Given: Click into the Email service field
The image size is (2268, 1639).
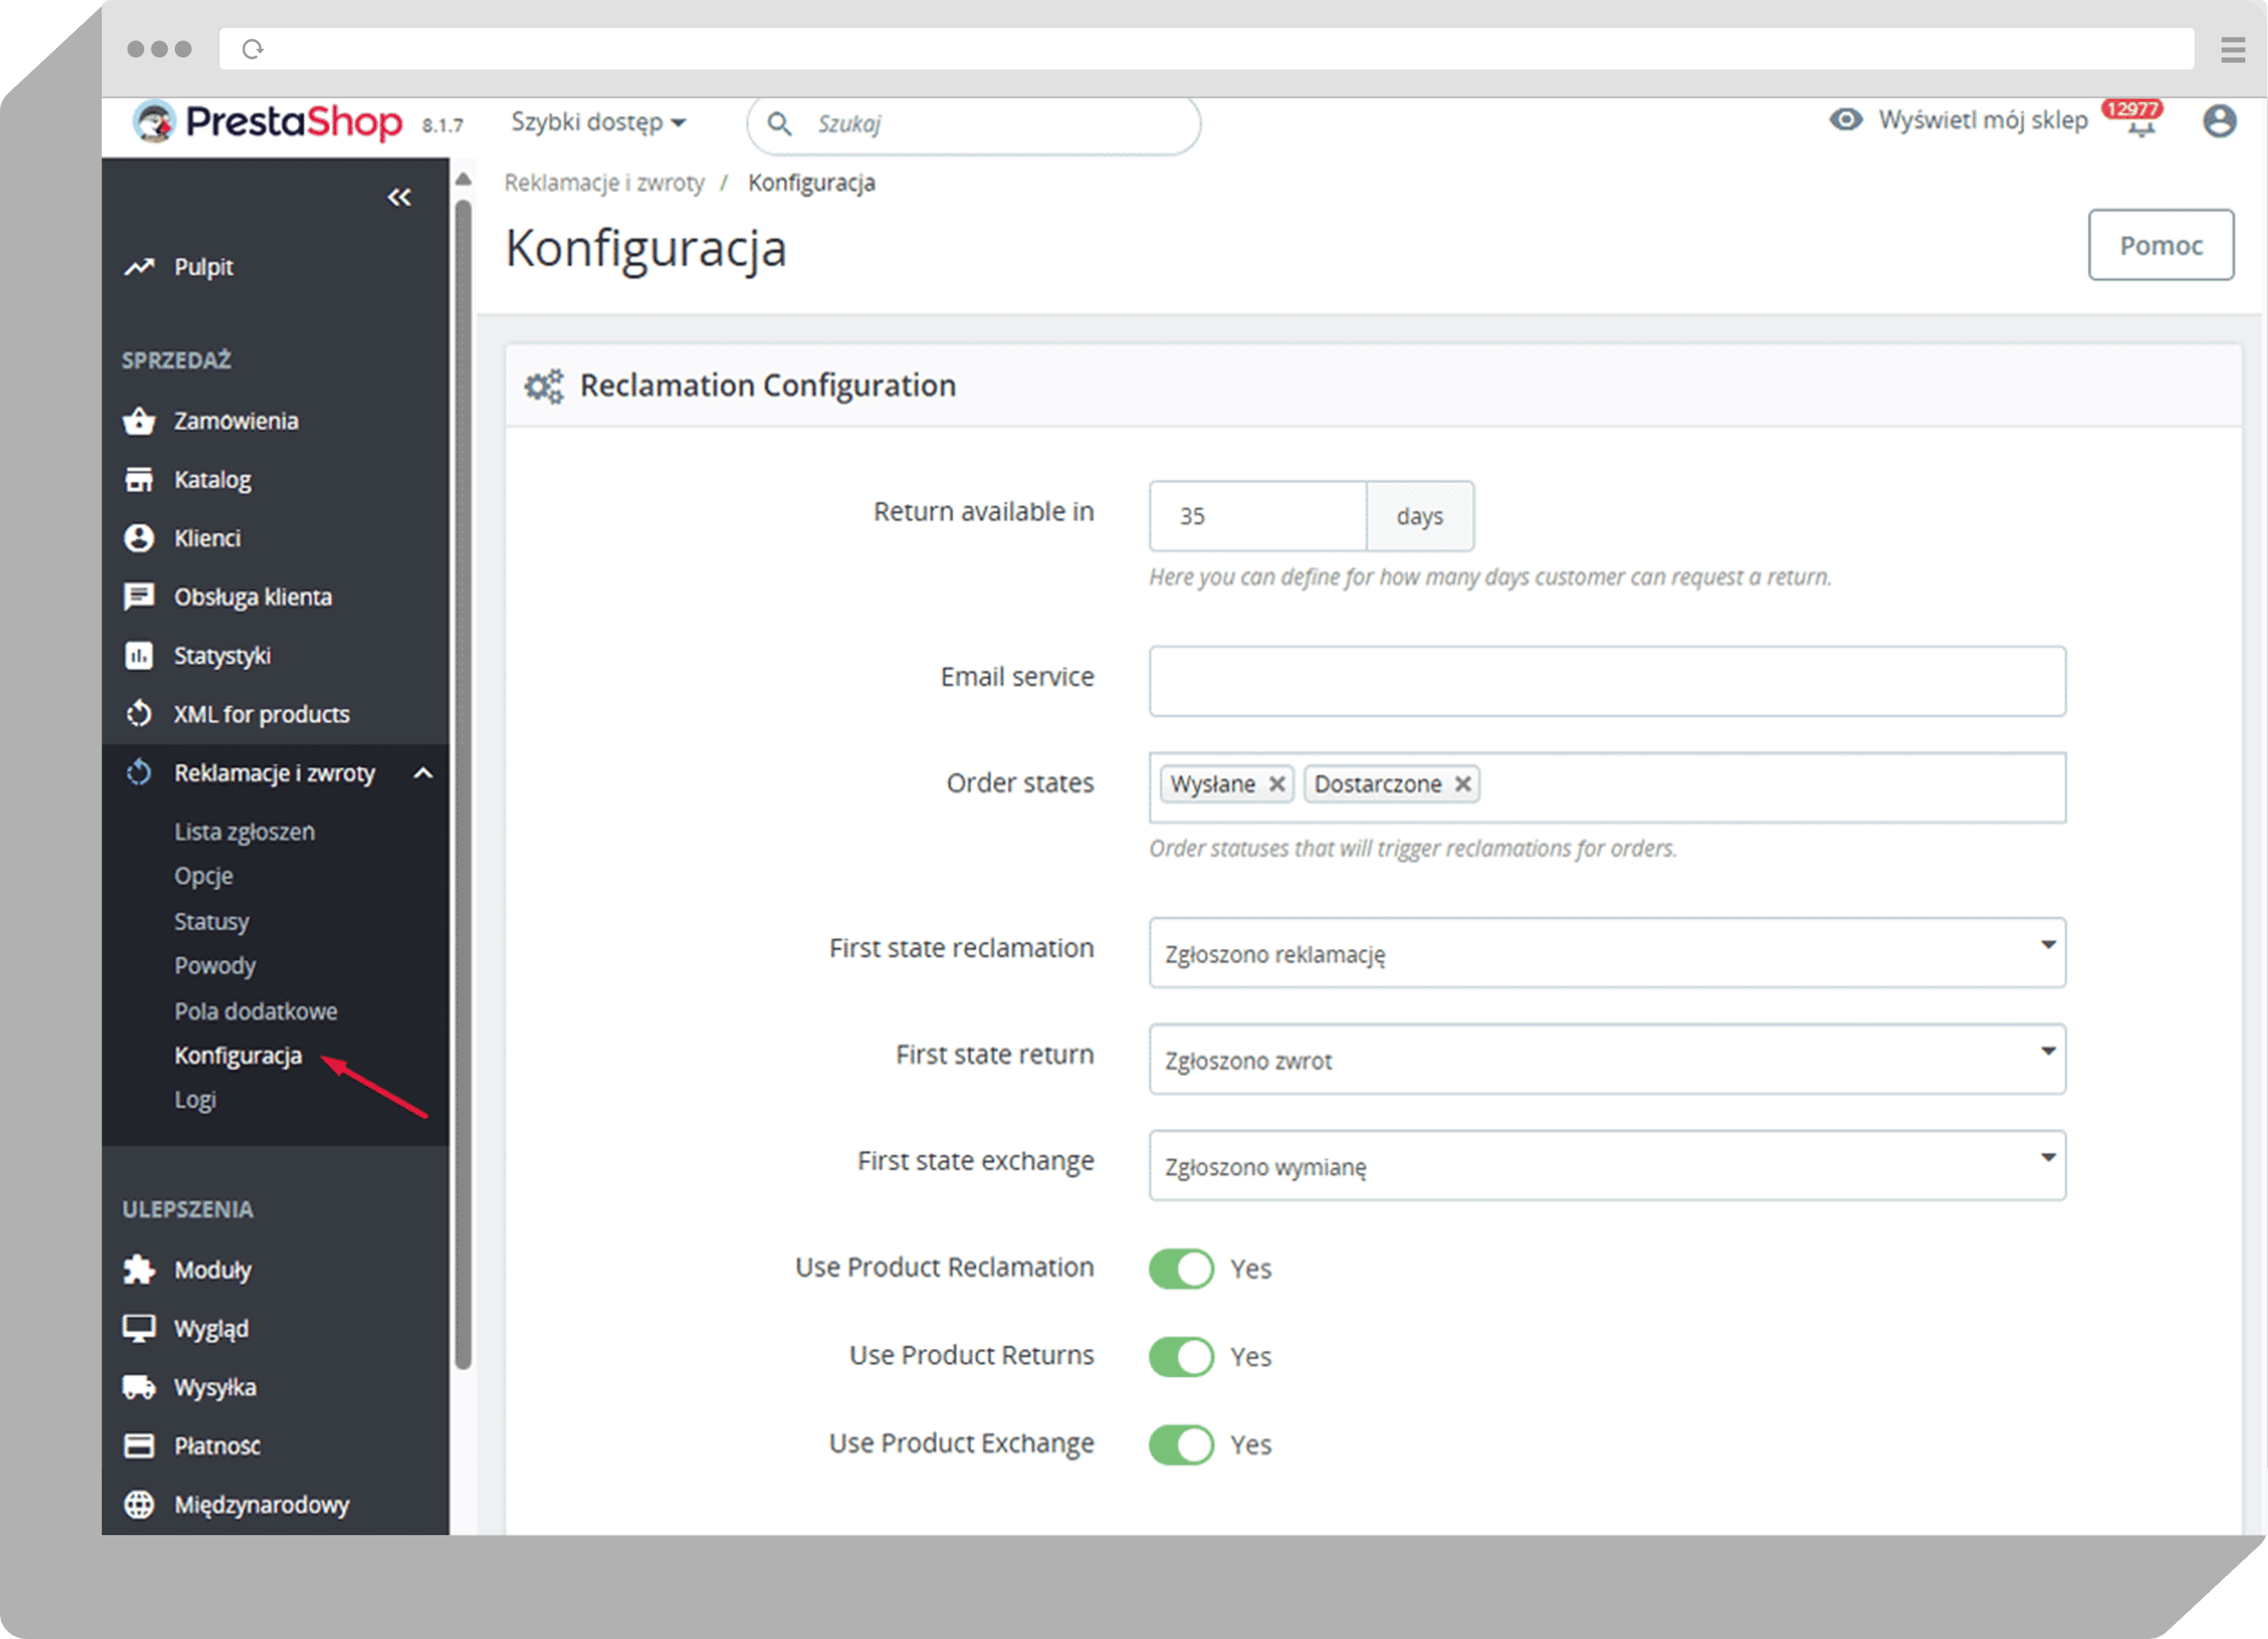Looking at the screenshot, I should click(x=1606, y=680).
